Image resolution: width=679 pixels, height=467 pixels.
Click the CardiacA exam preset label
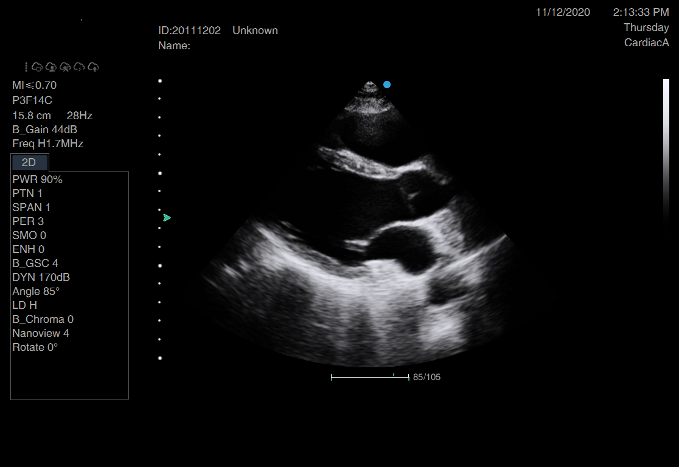[x=646, y=43]
